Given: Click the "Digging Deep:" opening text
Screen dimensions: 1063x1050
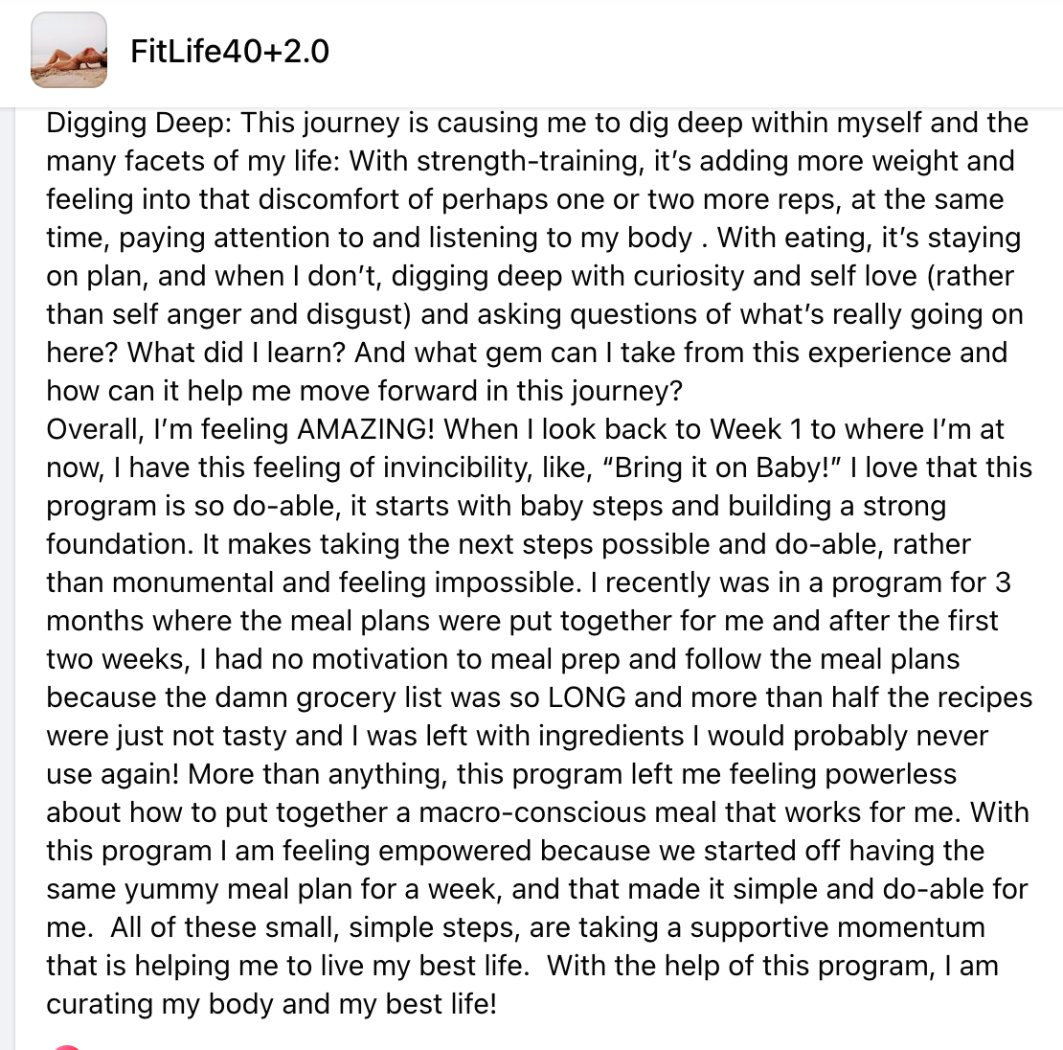Looking at the screenshot, I should coord(139,123).
